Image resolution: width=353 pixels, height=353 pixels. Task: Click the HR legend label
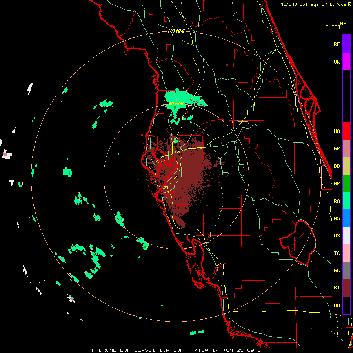337,183
